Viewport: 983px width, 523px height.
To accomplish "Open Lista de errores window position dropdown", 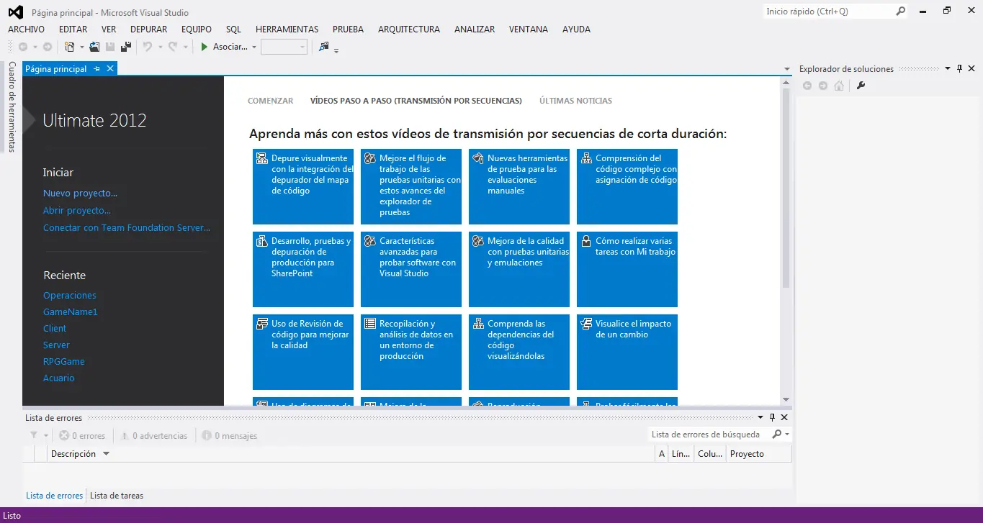I will [x=760, y=417].
